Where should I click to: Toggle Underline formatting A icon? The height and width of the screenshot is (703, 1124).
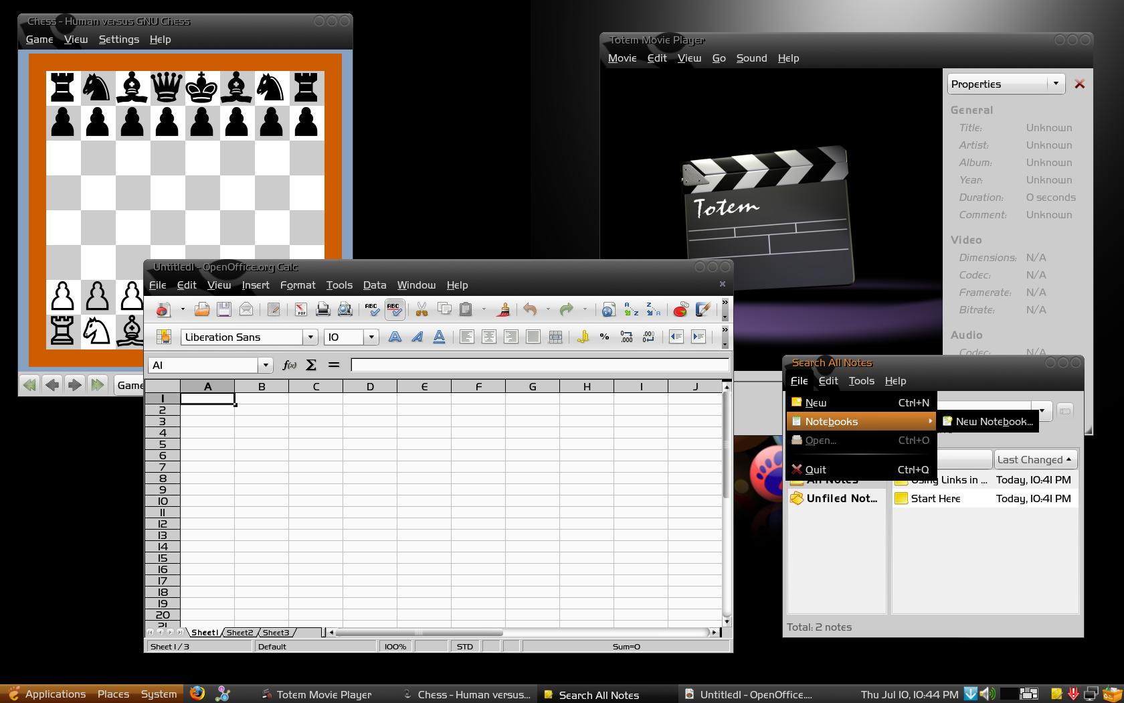[x=440, y=337]
